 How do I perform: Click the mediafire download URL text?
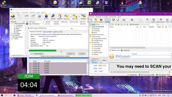[56, 34]
